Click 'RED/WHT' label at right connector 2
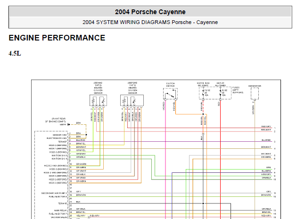The image size is (297, 219). pos(266,130)
